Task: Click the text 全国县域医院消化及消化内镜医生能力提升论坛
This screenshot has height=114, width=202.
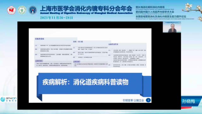Action: (x=161, y=16)
